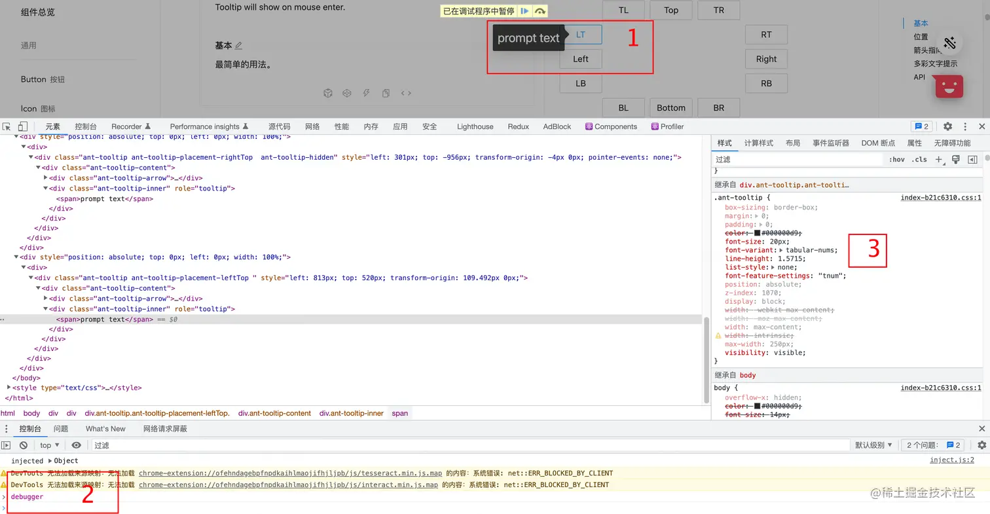Image resolution: width=990 pixels, height=514 pixels.
Task: Toggle rendering emulation icon in styles toolbar
Action: [956, 159]
